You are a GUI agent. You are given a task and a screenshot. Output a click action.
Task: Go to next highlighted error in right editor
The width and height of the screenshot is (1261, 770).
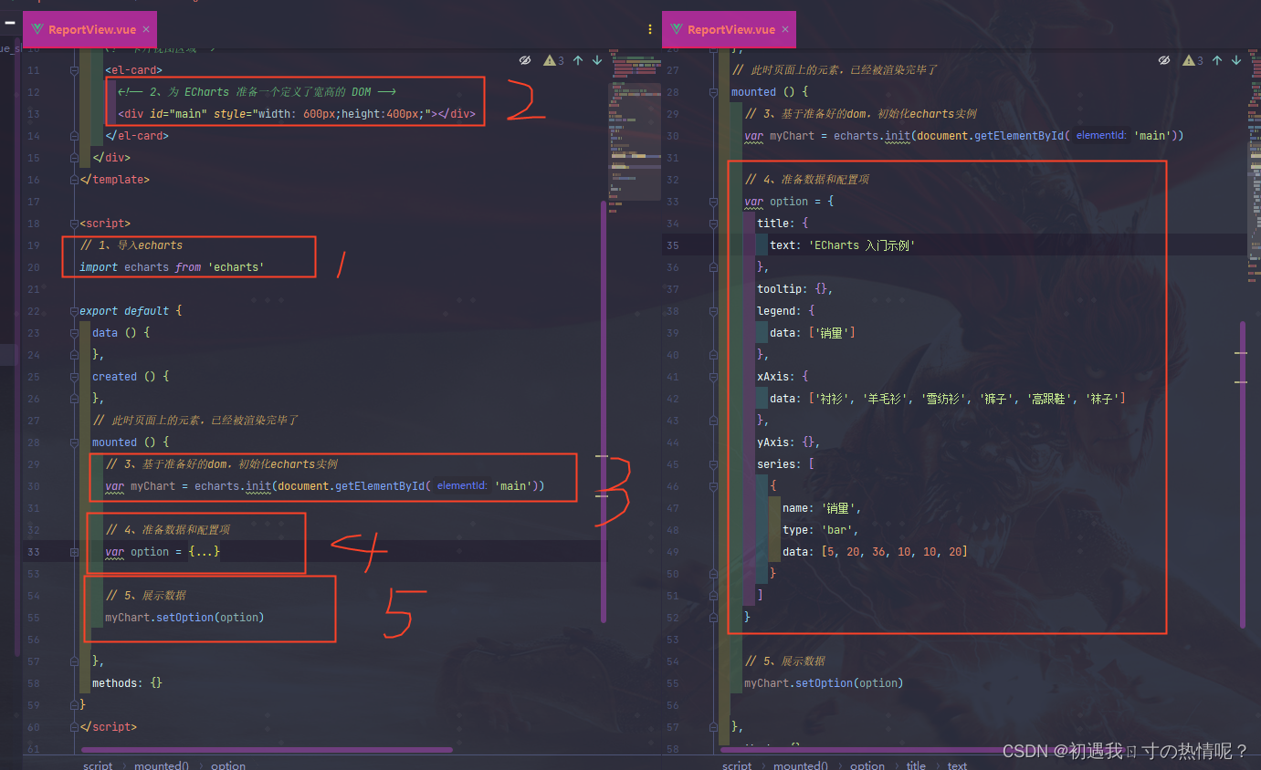click(1236, 60)
